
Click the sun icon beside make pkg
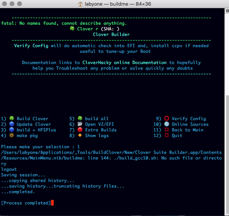click(x=12, y=135)
